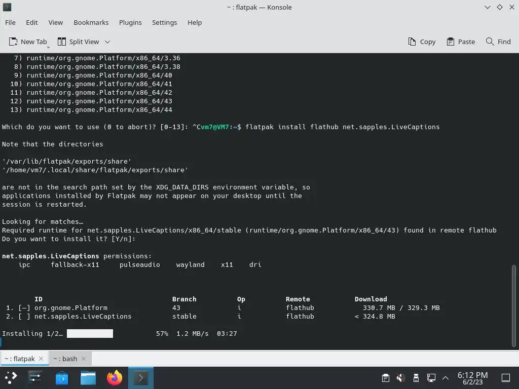Click the '/home/vm7/.local/share/flatpak/exports/share' path
519x389 pixels.
[x=95, y=170]
